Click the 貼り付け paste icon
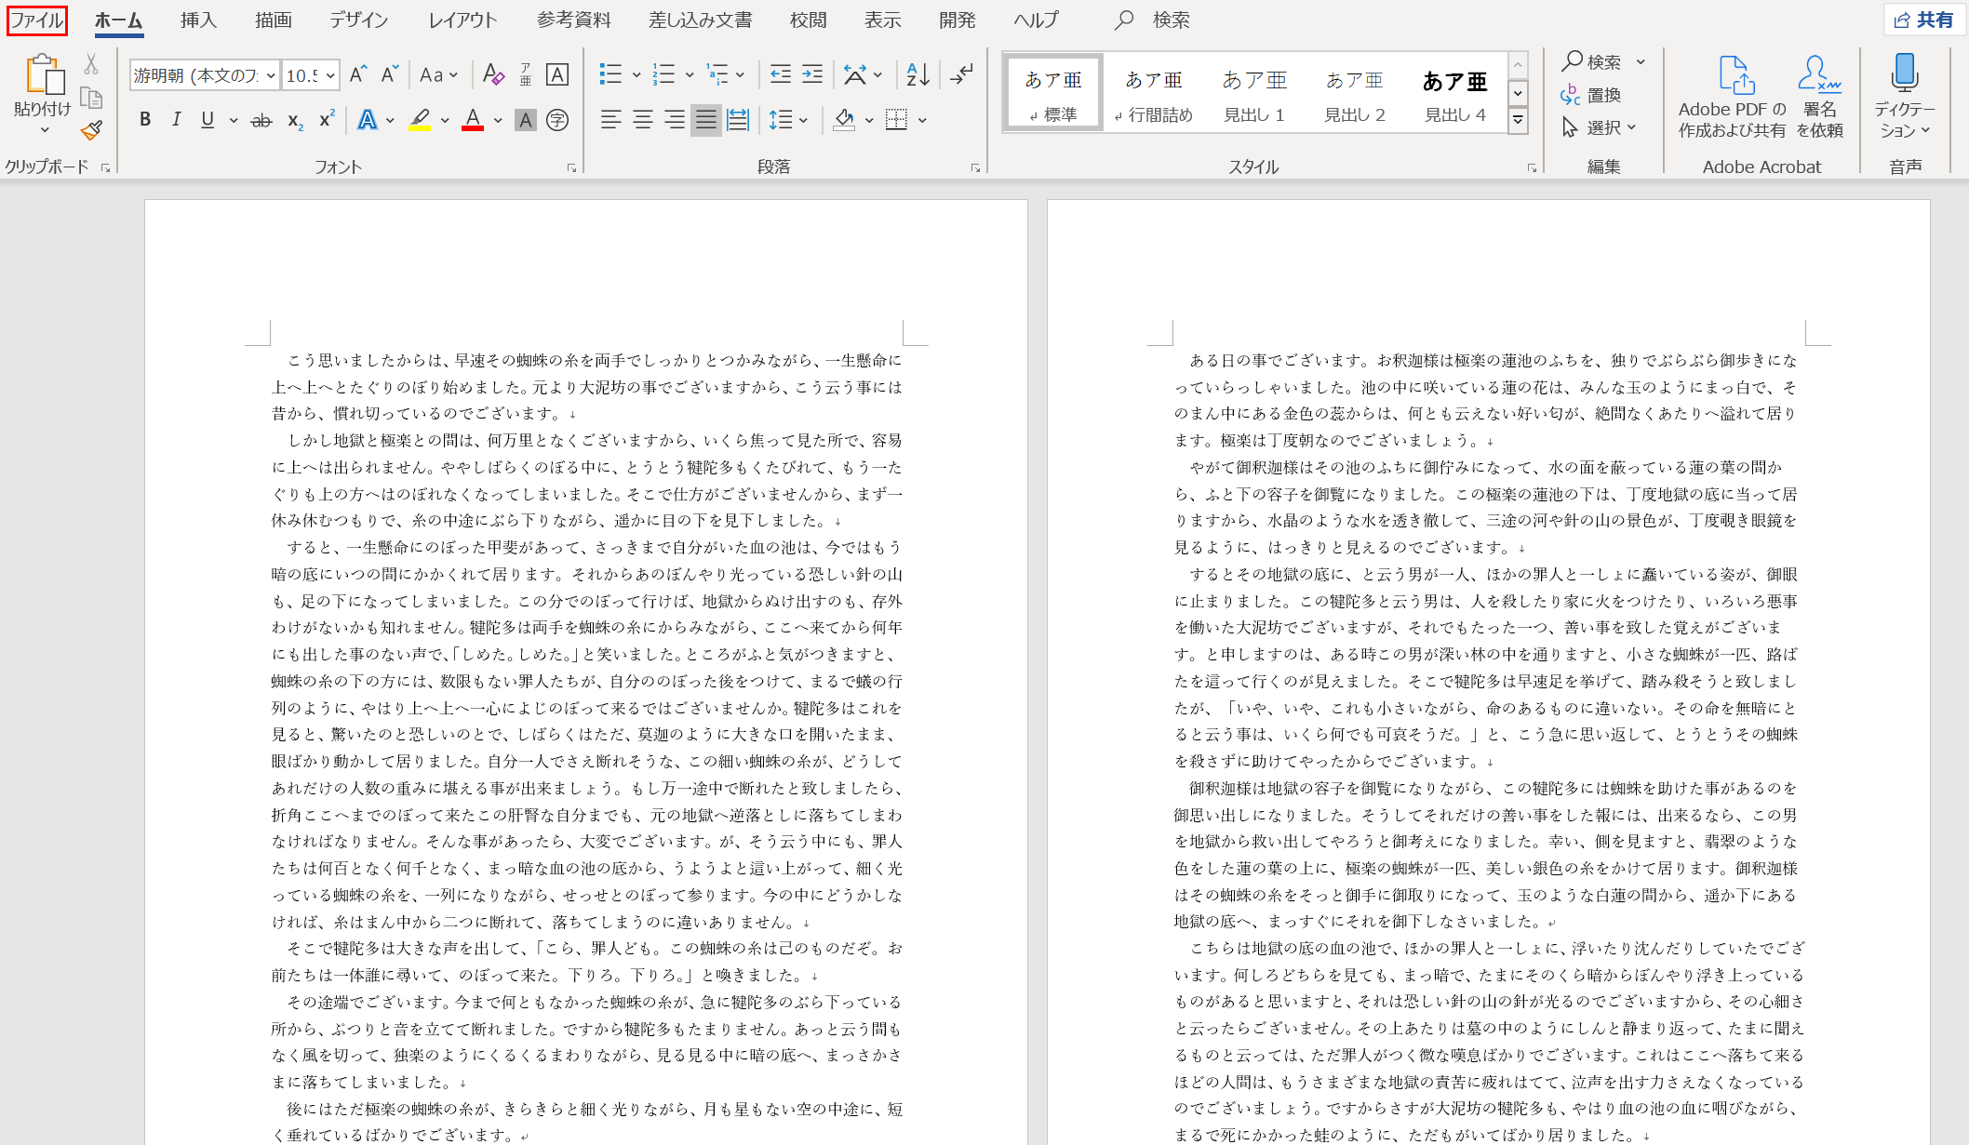1969x1145 pixels. [44, 75]
